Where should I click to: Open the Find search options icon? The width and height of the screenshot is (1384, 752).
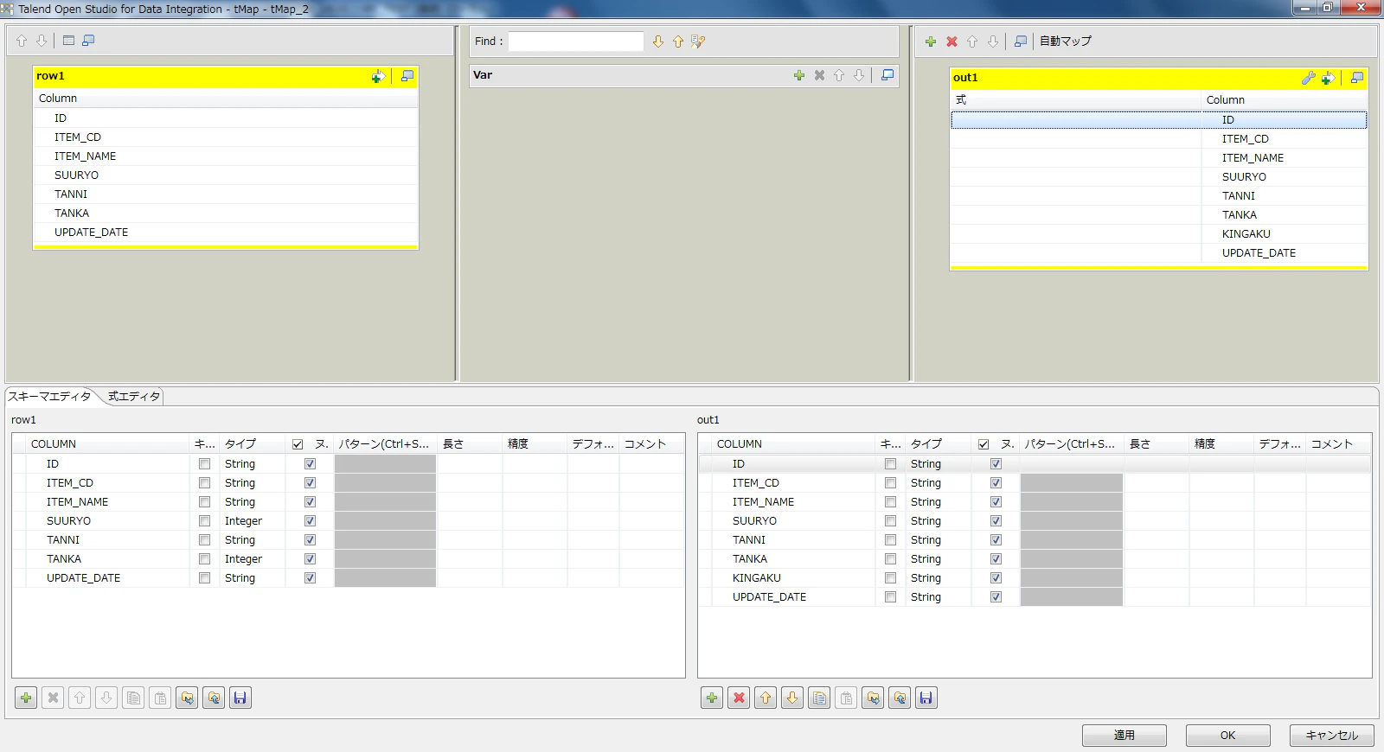(698, 41)
